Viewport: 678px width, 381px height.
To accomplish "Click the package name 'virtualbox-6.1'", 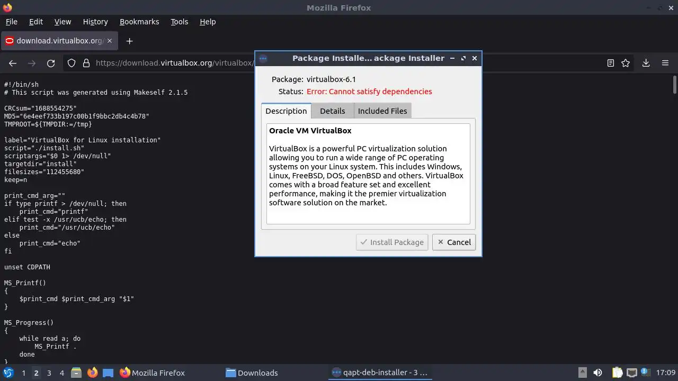I will tap(331, 79).
